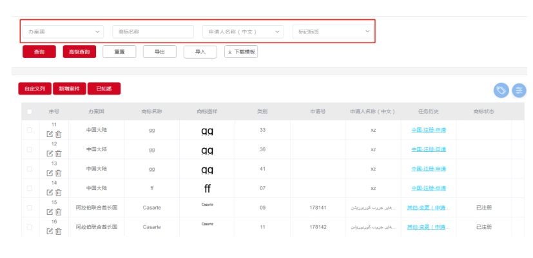
Task: Click the trash icon in row 13
Action: [58, 172]
